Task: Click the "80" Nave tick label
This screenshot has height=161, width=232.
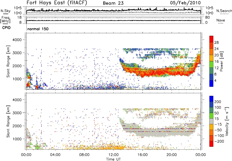Action: pyautogui.click(x=207, y=17)
